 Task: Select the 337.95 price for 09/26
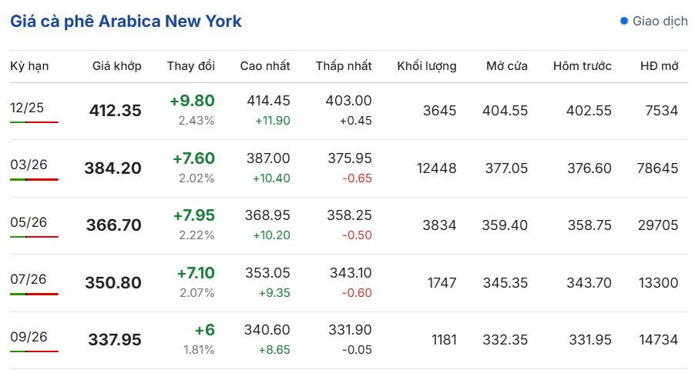point(116,340)
